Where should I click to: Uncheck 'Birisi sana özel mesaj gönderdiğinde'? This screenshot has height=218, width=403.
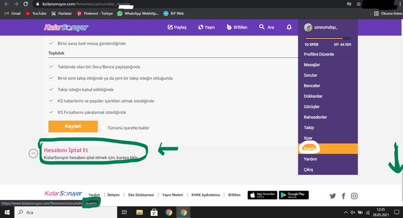(x=51, y=43)
